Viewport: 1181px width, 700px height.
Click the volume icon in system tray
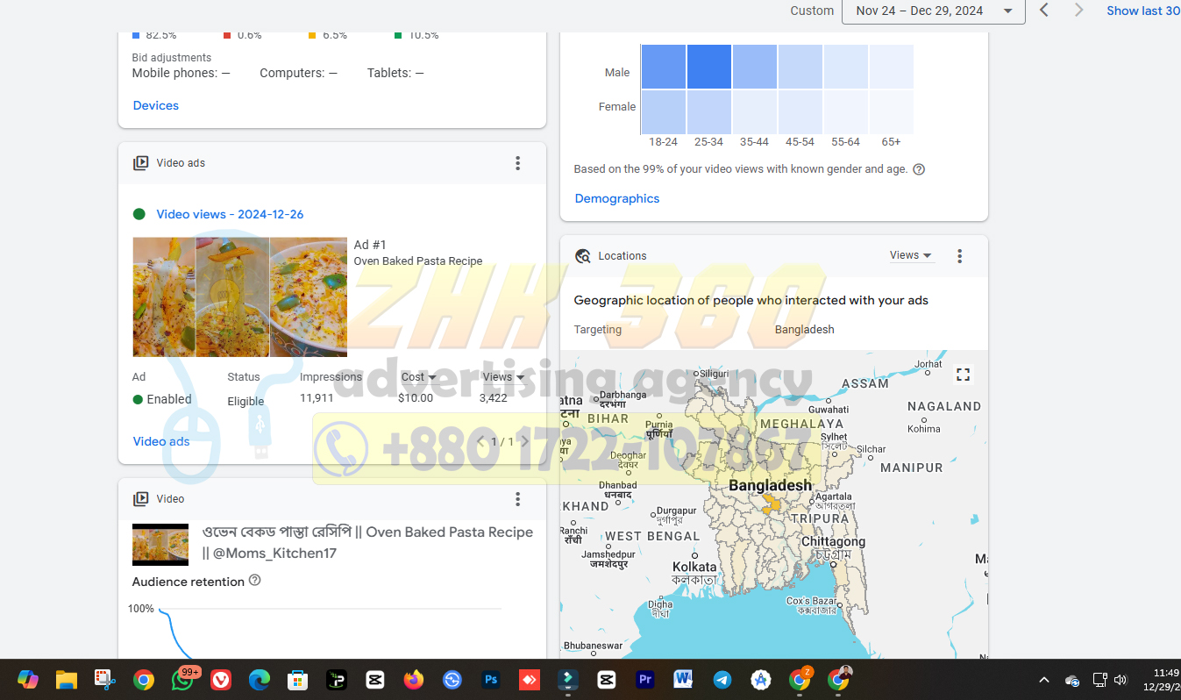1120,680
